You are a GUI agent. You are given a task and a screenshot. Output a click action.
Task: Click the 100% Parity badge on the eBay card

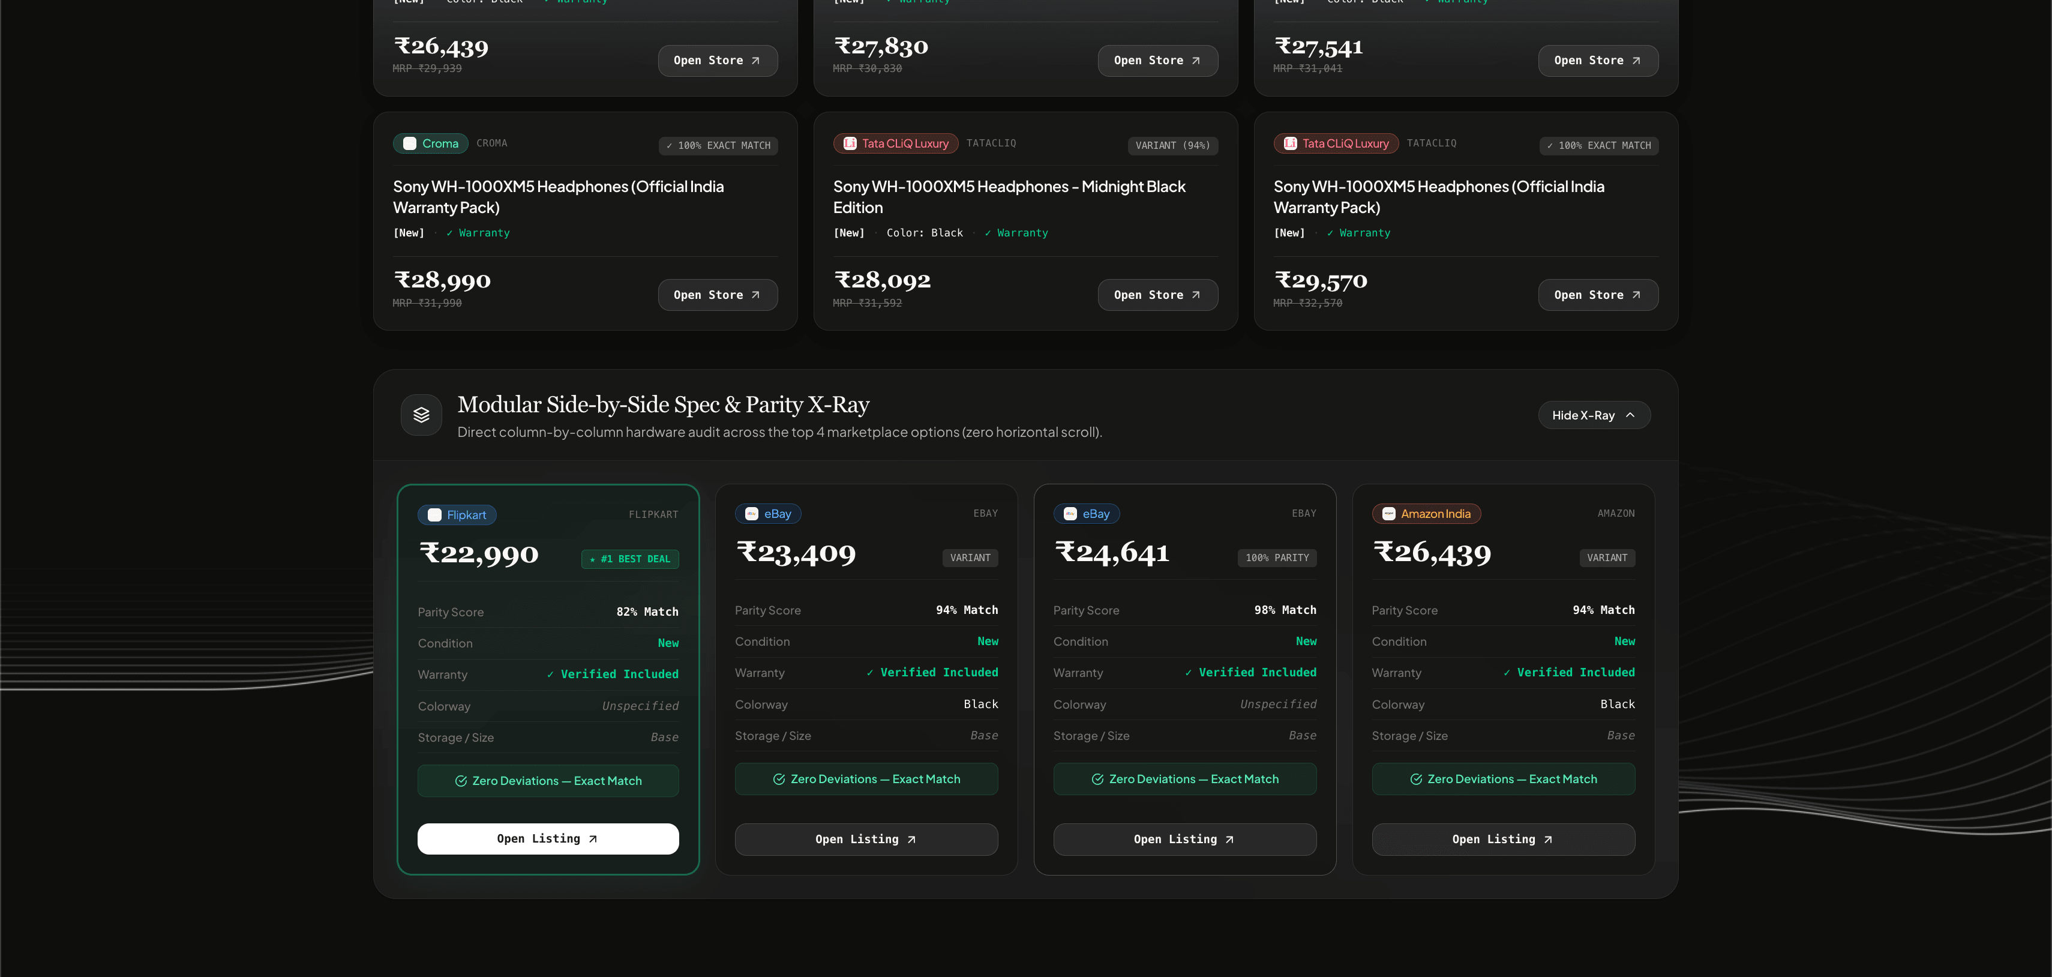[x=1277, y=558]
